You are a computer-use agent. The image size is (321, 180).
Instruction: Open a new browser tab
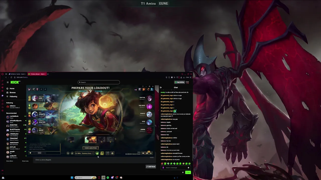(48, 74)
